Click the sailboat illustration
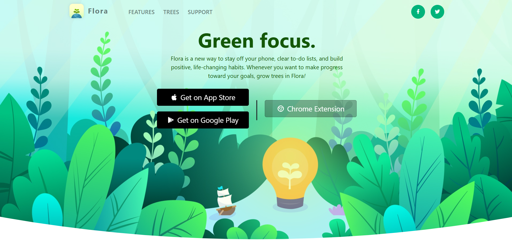Screen dimensions: 512x244 pyautogui.click(x=225, y=201)
